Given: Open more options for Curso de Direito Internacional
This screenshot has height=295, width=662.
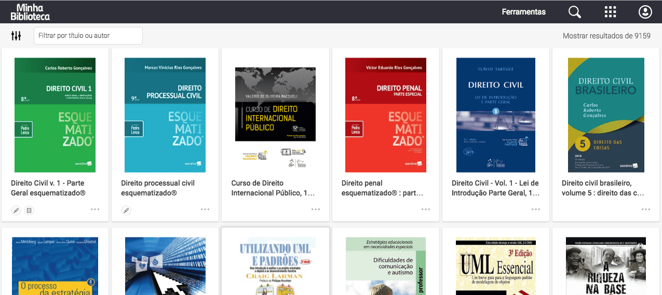Looking at the screenshot, I should click(316, 209).
